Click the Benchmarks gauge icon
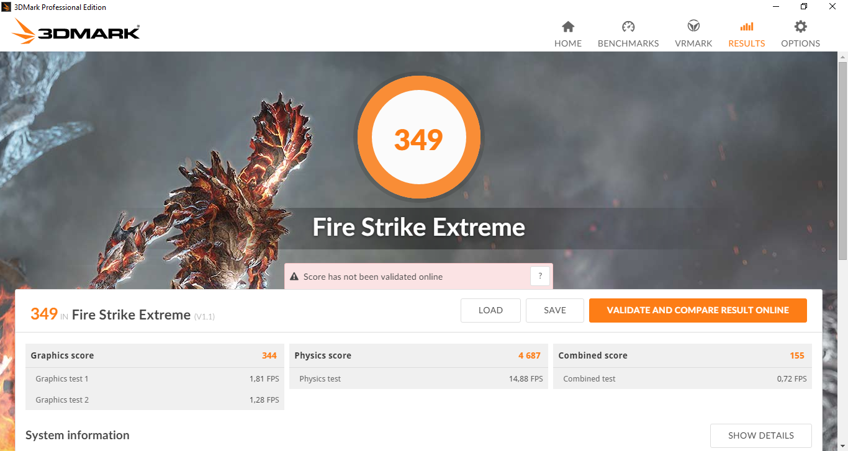The width and height of the screenshot is (848, 451). [628, 27]
